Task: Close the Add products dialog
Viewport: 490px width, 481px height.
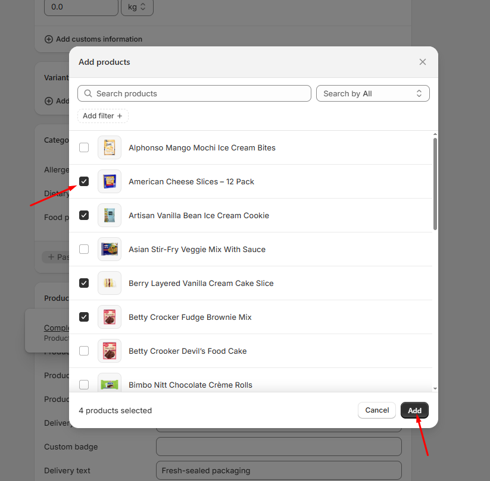Action: tap(422, 62)
